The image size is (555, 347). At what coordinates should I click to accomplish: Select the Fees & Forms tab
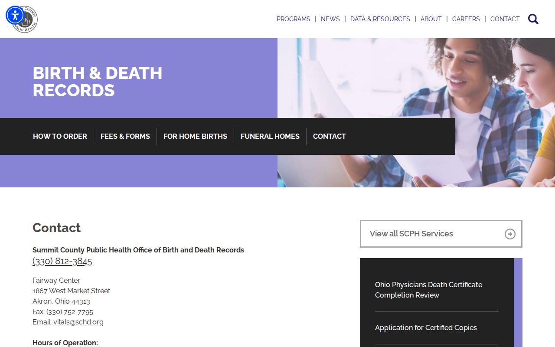[125, 136]
